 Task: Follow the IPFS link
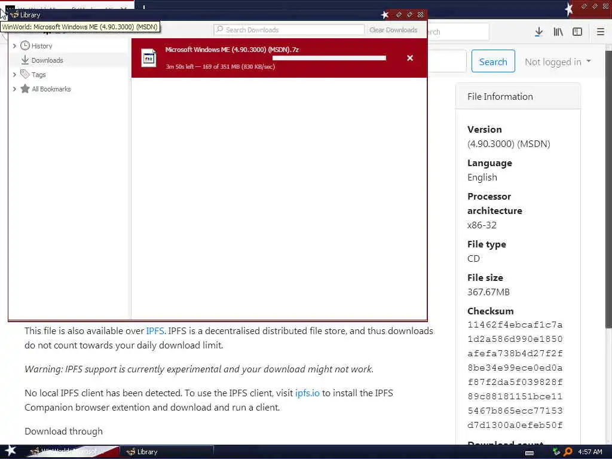(155, 331)
